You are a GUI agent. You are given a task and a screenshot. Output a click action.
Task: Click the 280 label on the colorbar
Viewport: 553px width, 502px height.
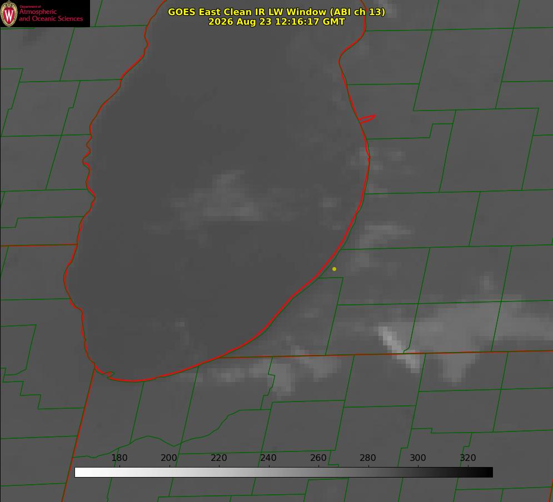pos(368,458)
